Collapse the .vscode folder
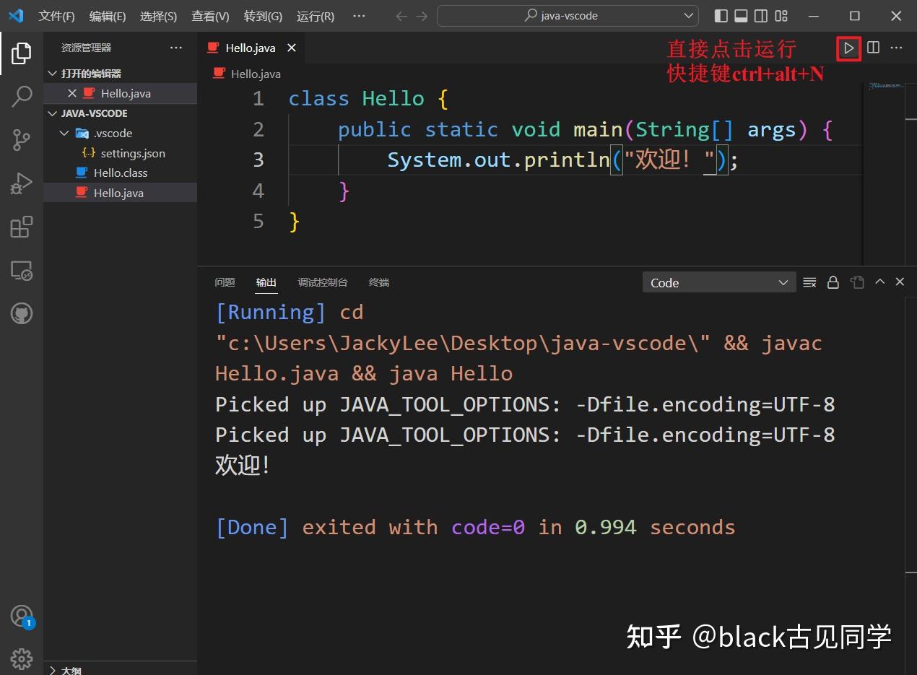Screen dimensions: 917x675 64,133
